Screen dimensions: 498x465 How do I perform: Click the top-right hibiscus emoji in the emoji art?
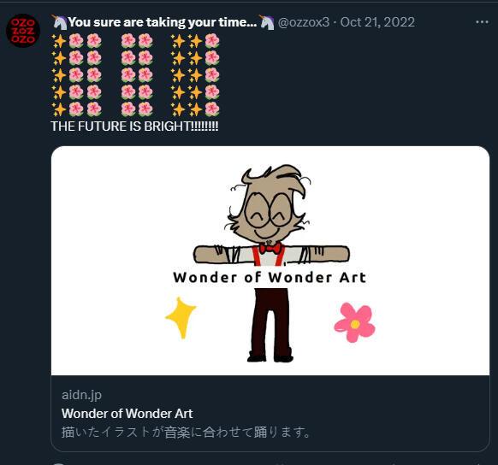(x=212, y=41)
